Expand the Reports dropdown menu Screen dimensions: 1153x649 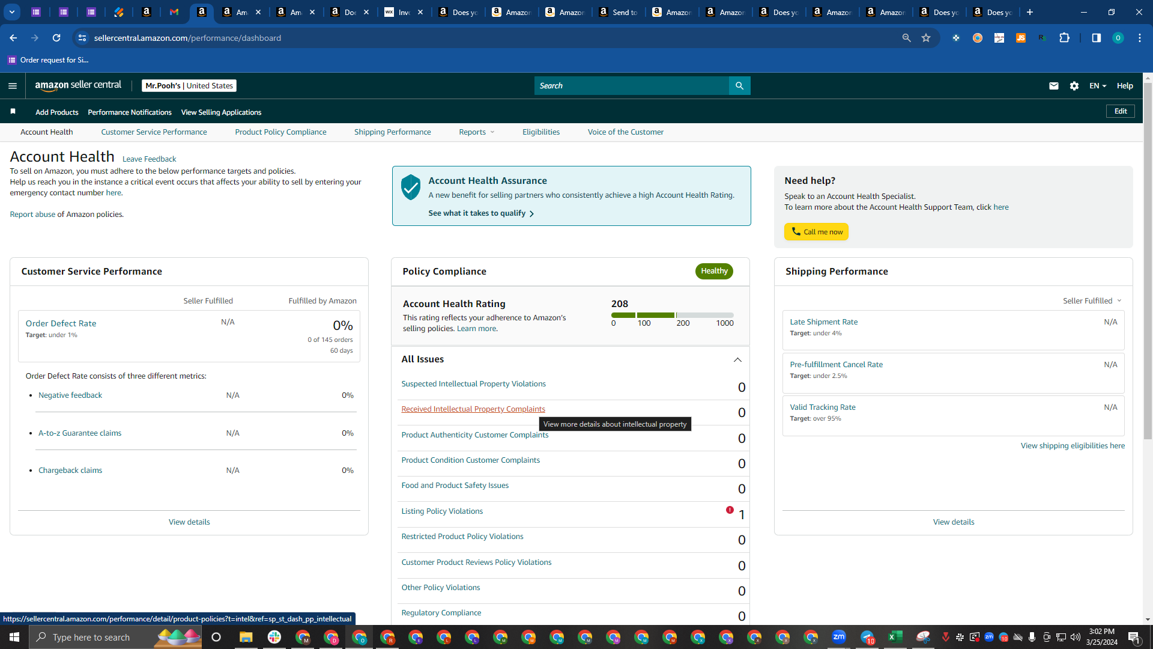[477, 132]
